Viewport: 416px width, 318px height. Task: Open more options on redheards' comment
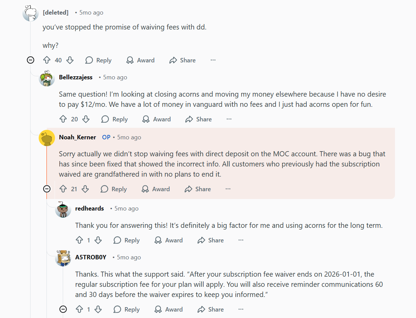coord(241,240)
